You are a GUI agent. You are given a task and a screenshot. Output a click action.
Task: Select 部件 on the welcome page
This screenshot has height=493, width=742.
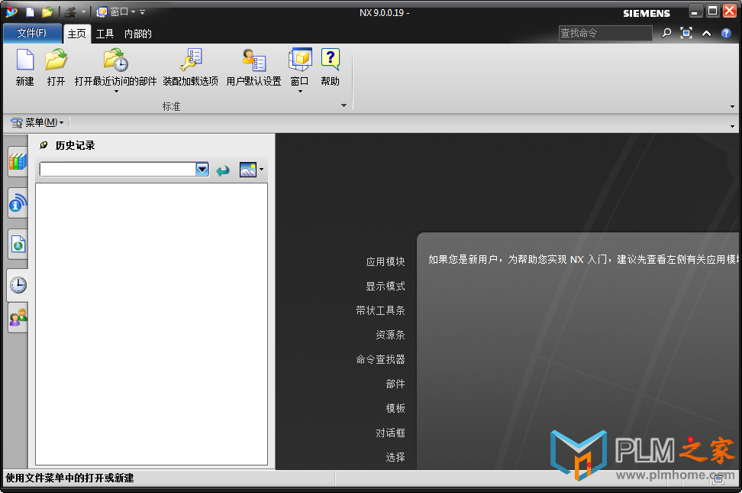pos(395,384)
